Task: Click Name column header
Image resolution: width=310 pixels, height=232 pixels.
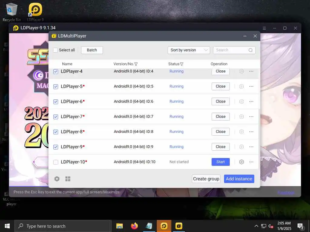Action: point(67,64)
